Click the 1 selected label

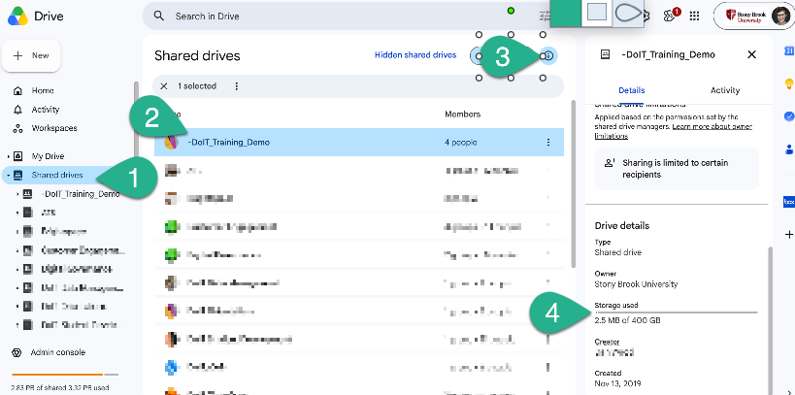197,86
